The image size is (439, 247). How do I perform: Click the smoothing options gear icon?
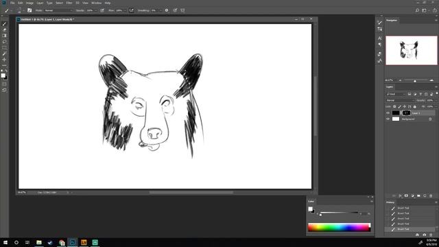coord(167,10)
